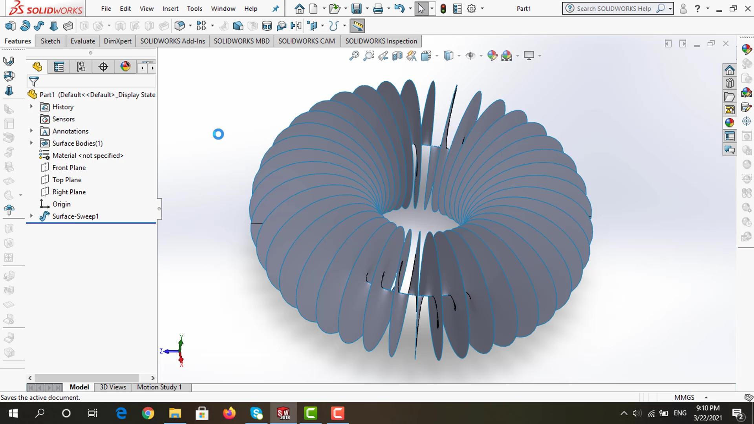This screenshot has height=424, width=754.
Task: Switch to the SOLIDWORKS CAM tab
Action: point(307,41)
